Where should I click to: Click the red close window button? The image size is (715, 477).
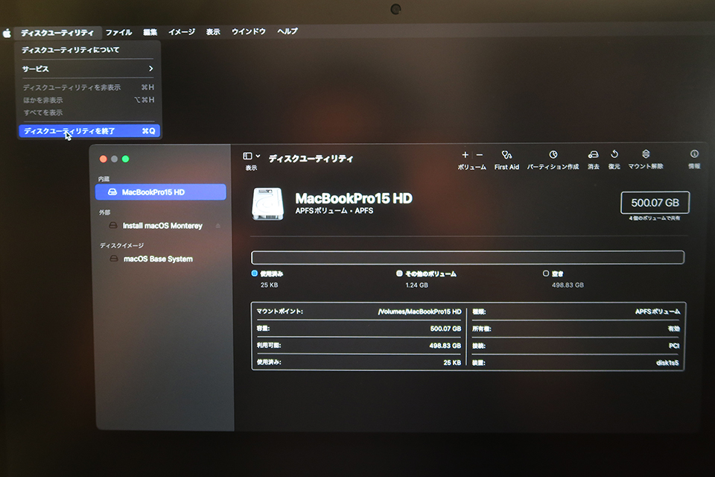click(x=103, y=159)
